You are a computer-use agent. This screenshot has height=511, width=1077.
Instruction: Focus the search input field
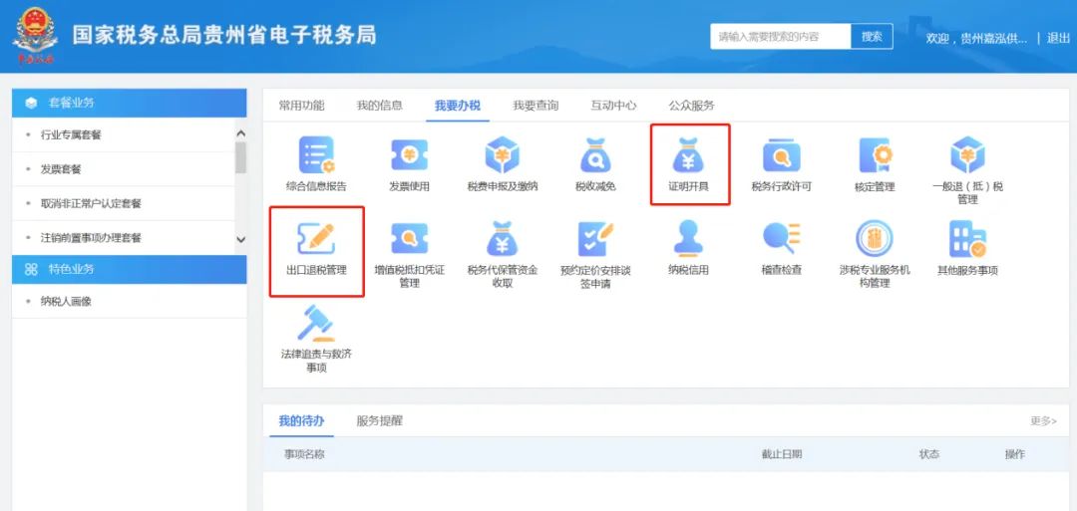[781, 36]
